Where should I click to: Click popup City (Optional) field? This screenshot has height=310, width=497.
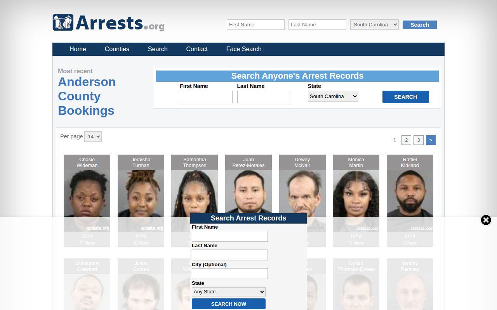(x=230, y=274)
